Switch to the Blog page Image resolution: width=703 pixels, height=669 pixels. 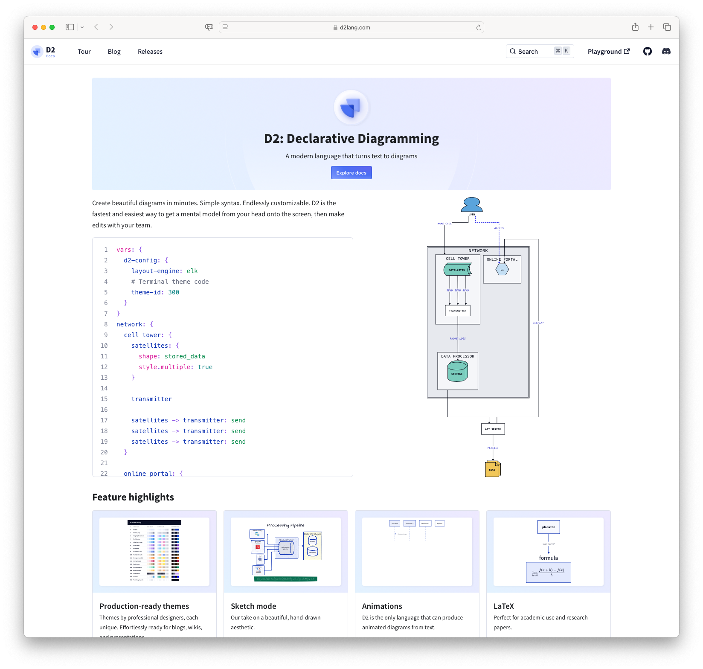[x=114, y=51]
